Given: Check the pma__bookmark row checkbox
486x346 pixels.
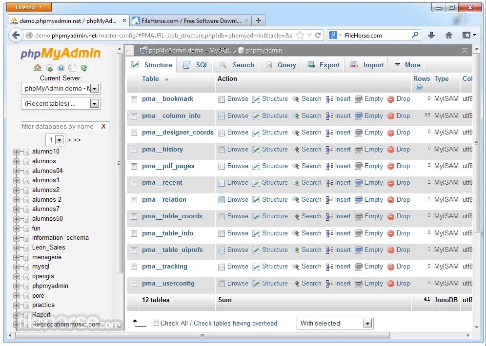Looking at the screenshot, I should (134, 99).
